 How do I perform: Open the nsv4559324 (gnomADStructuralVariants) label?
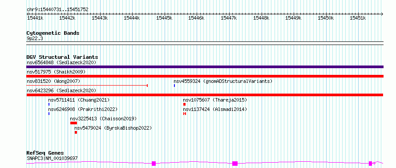coord(223,81)
